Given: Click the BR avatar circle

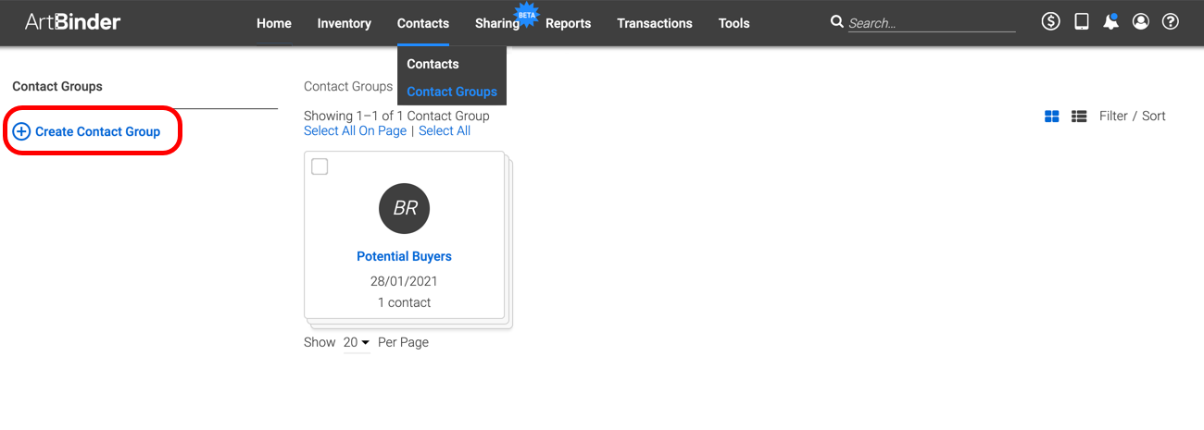Looking at the screenshot, I should (405, 208).
